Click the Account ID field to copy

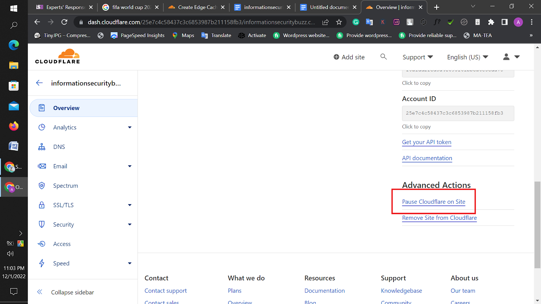pos(458,113)
